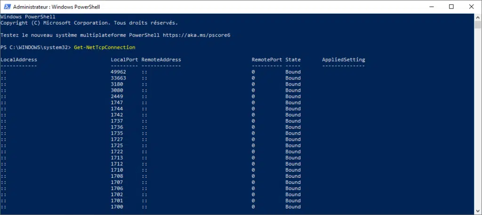This screenshot has width=482, height=215.
Task: Close the Windows PowerShell window
Action: (471, 7)
